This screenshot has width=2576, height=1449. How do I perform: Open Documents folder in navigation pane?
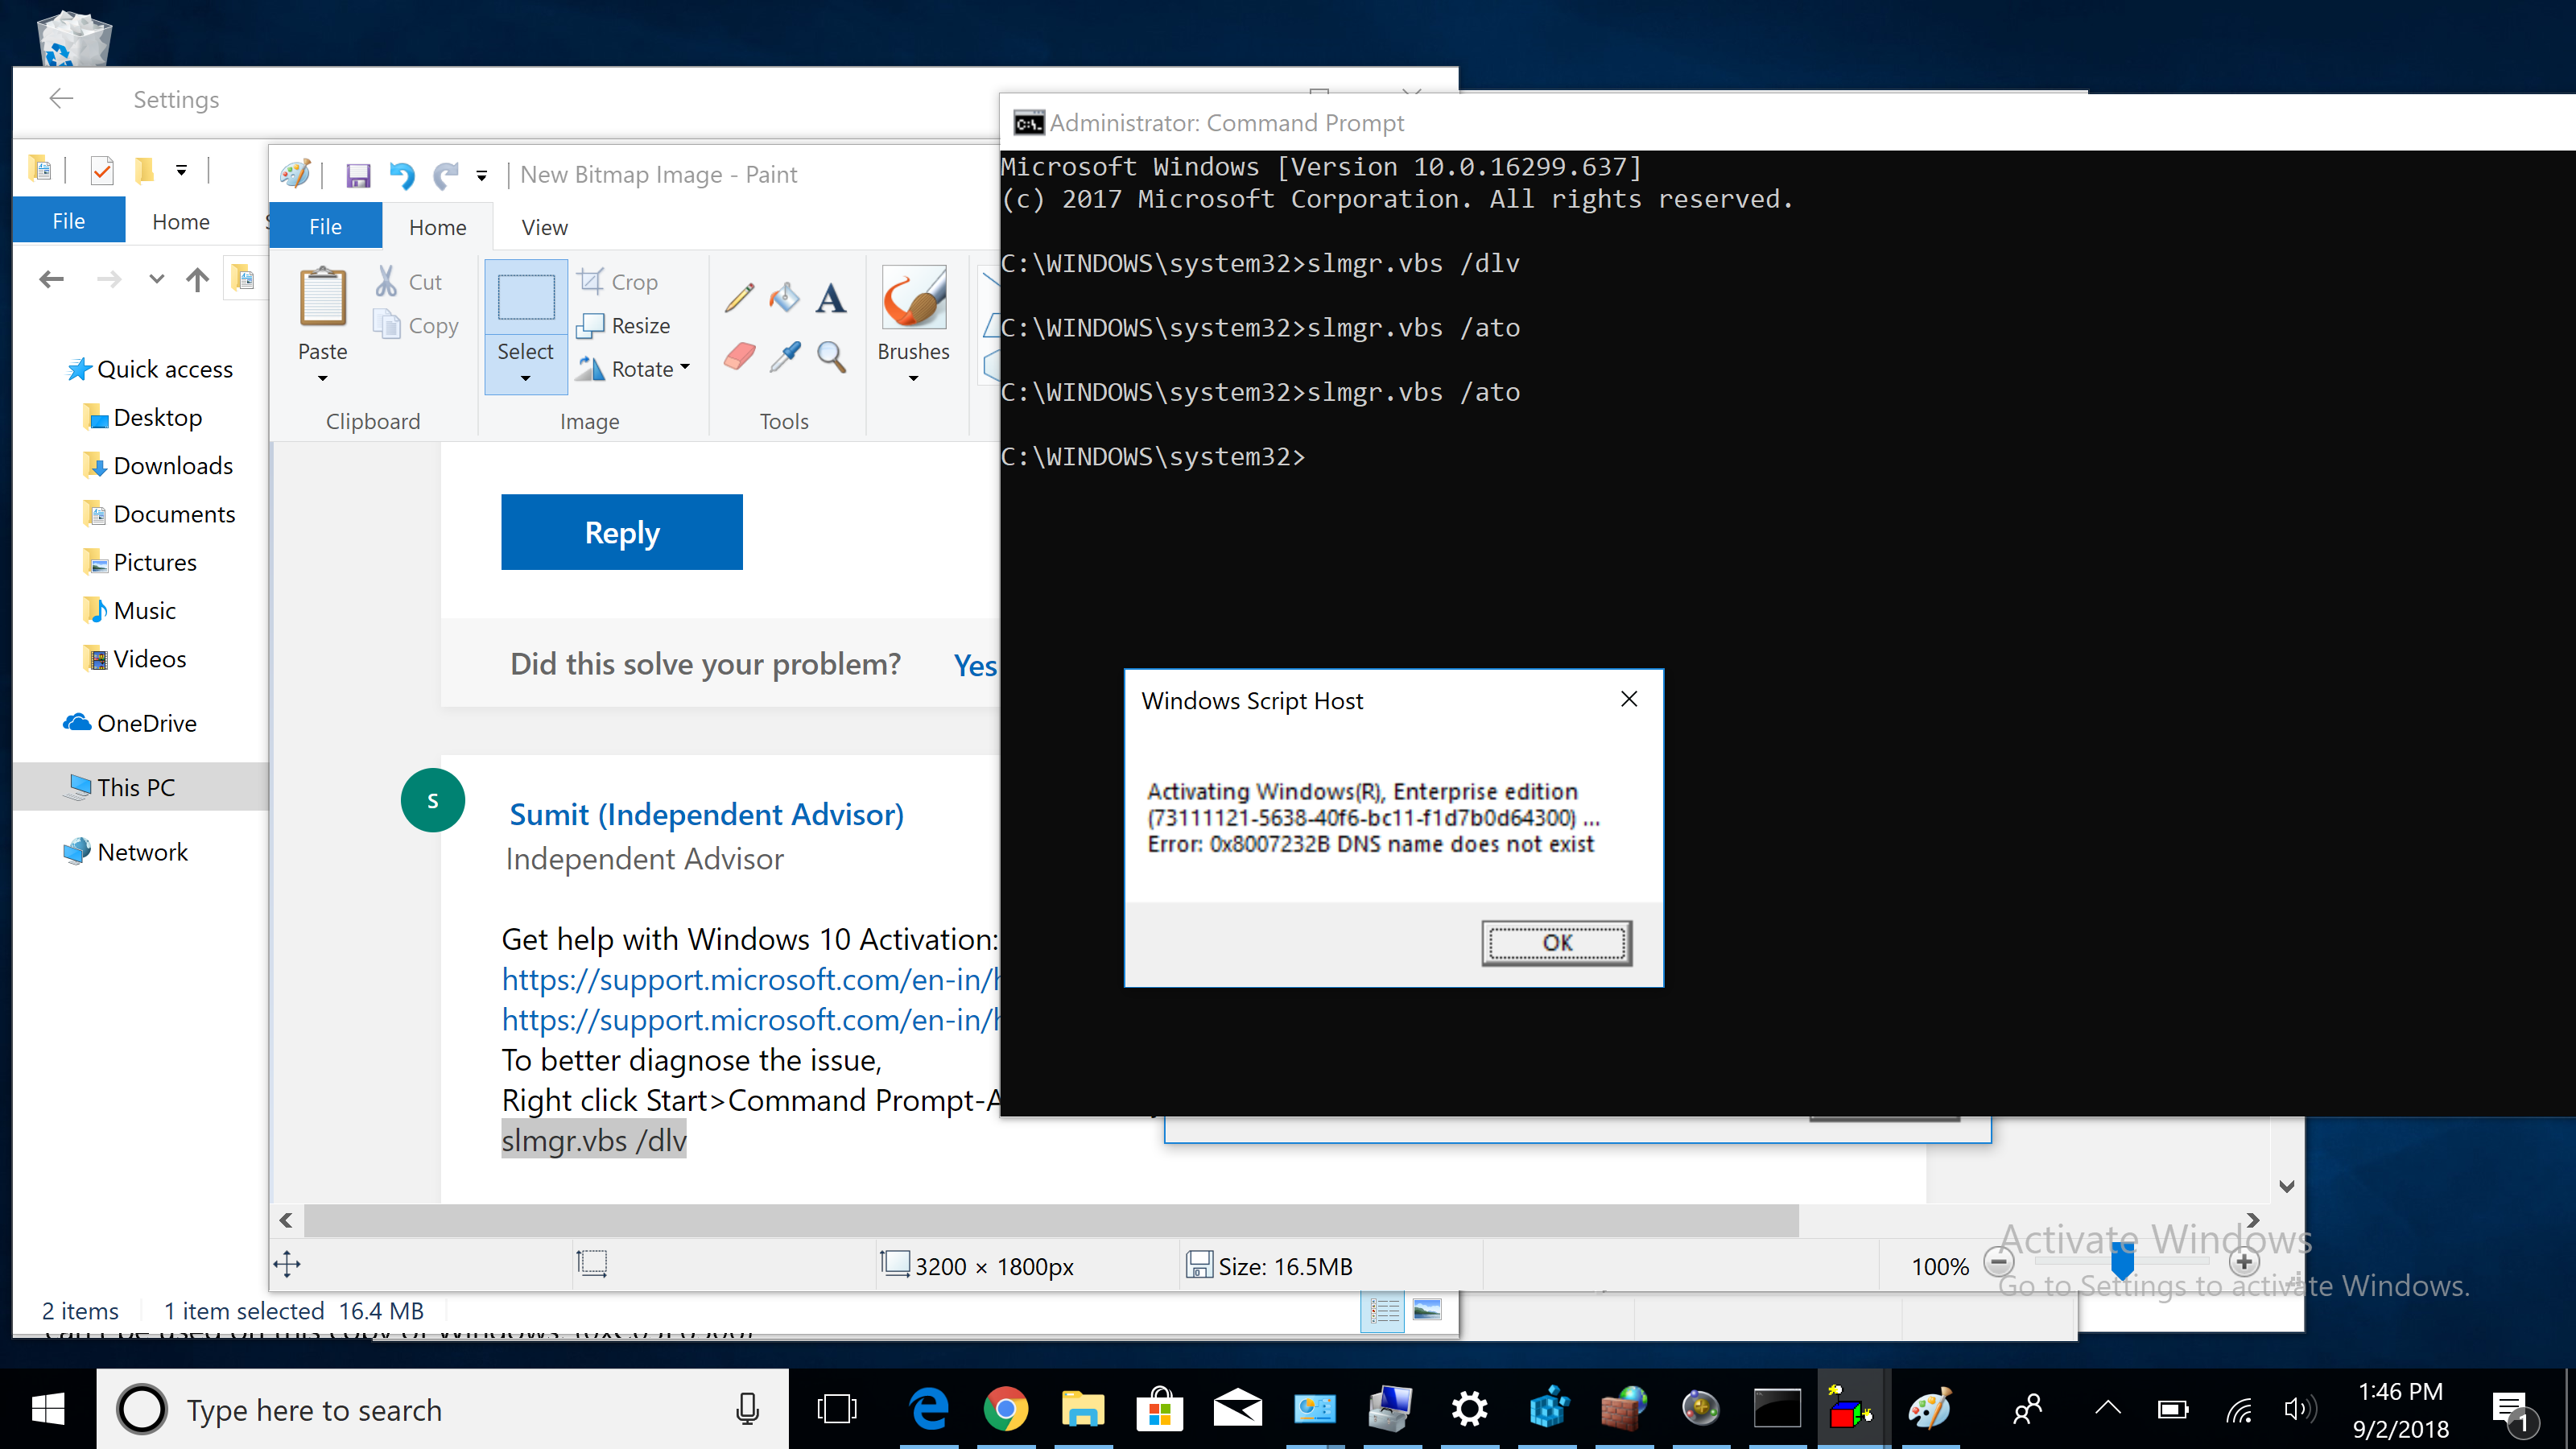pos(160,513)
